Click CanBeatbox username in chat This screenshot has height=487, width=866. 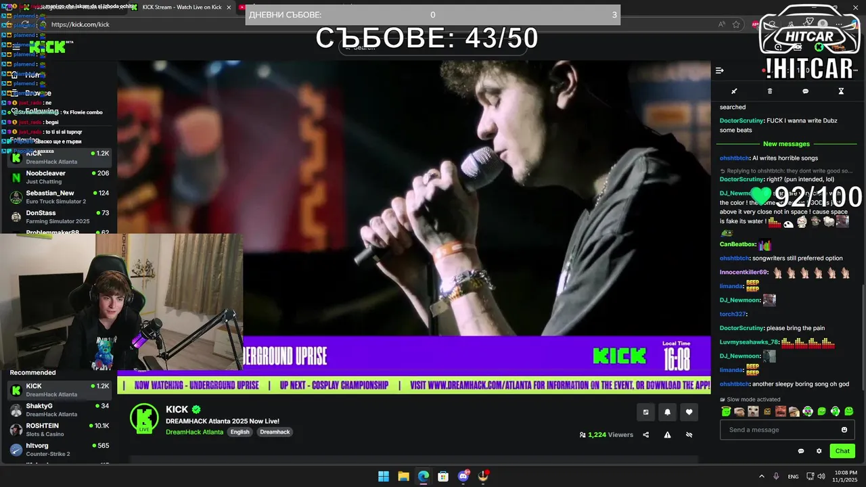click(x=737, y=244)
